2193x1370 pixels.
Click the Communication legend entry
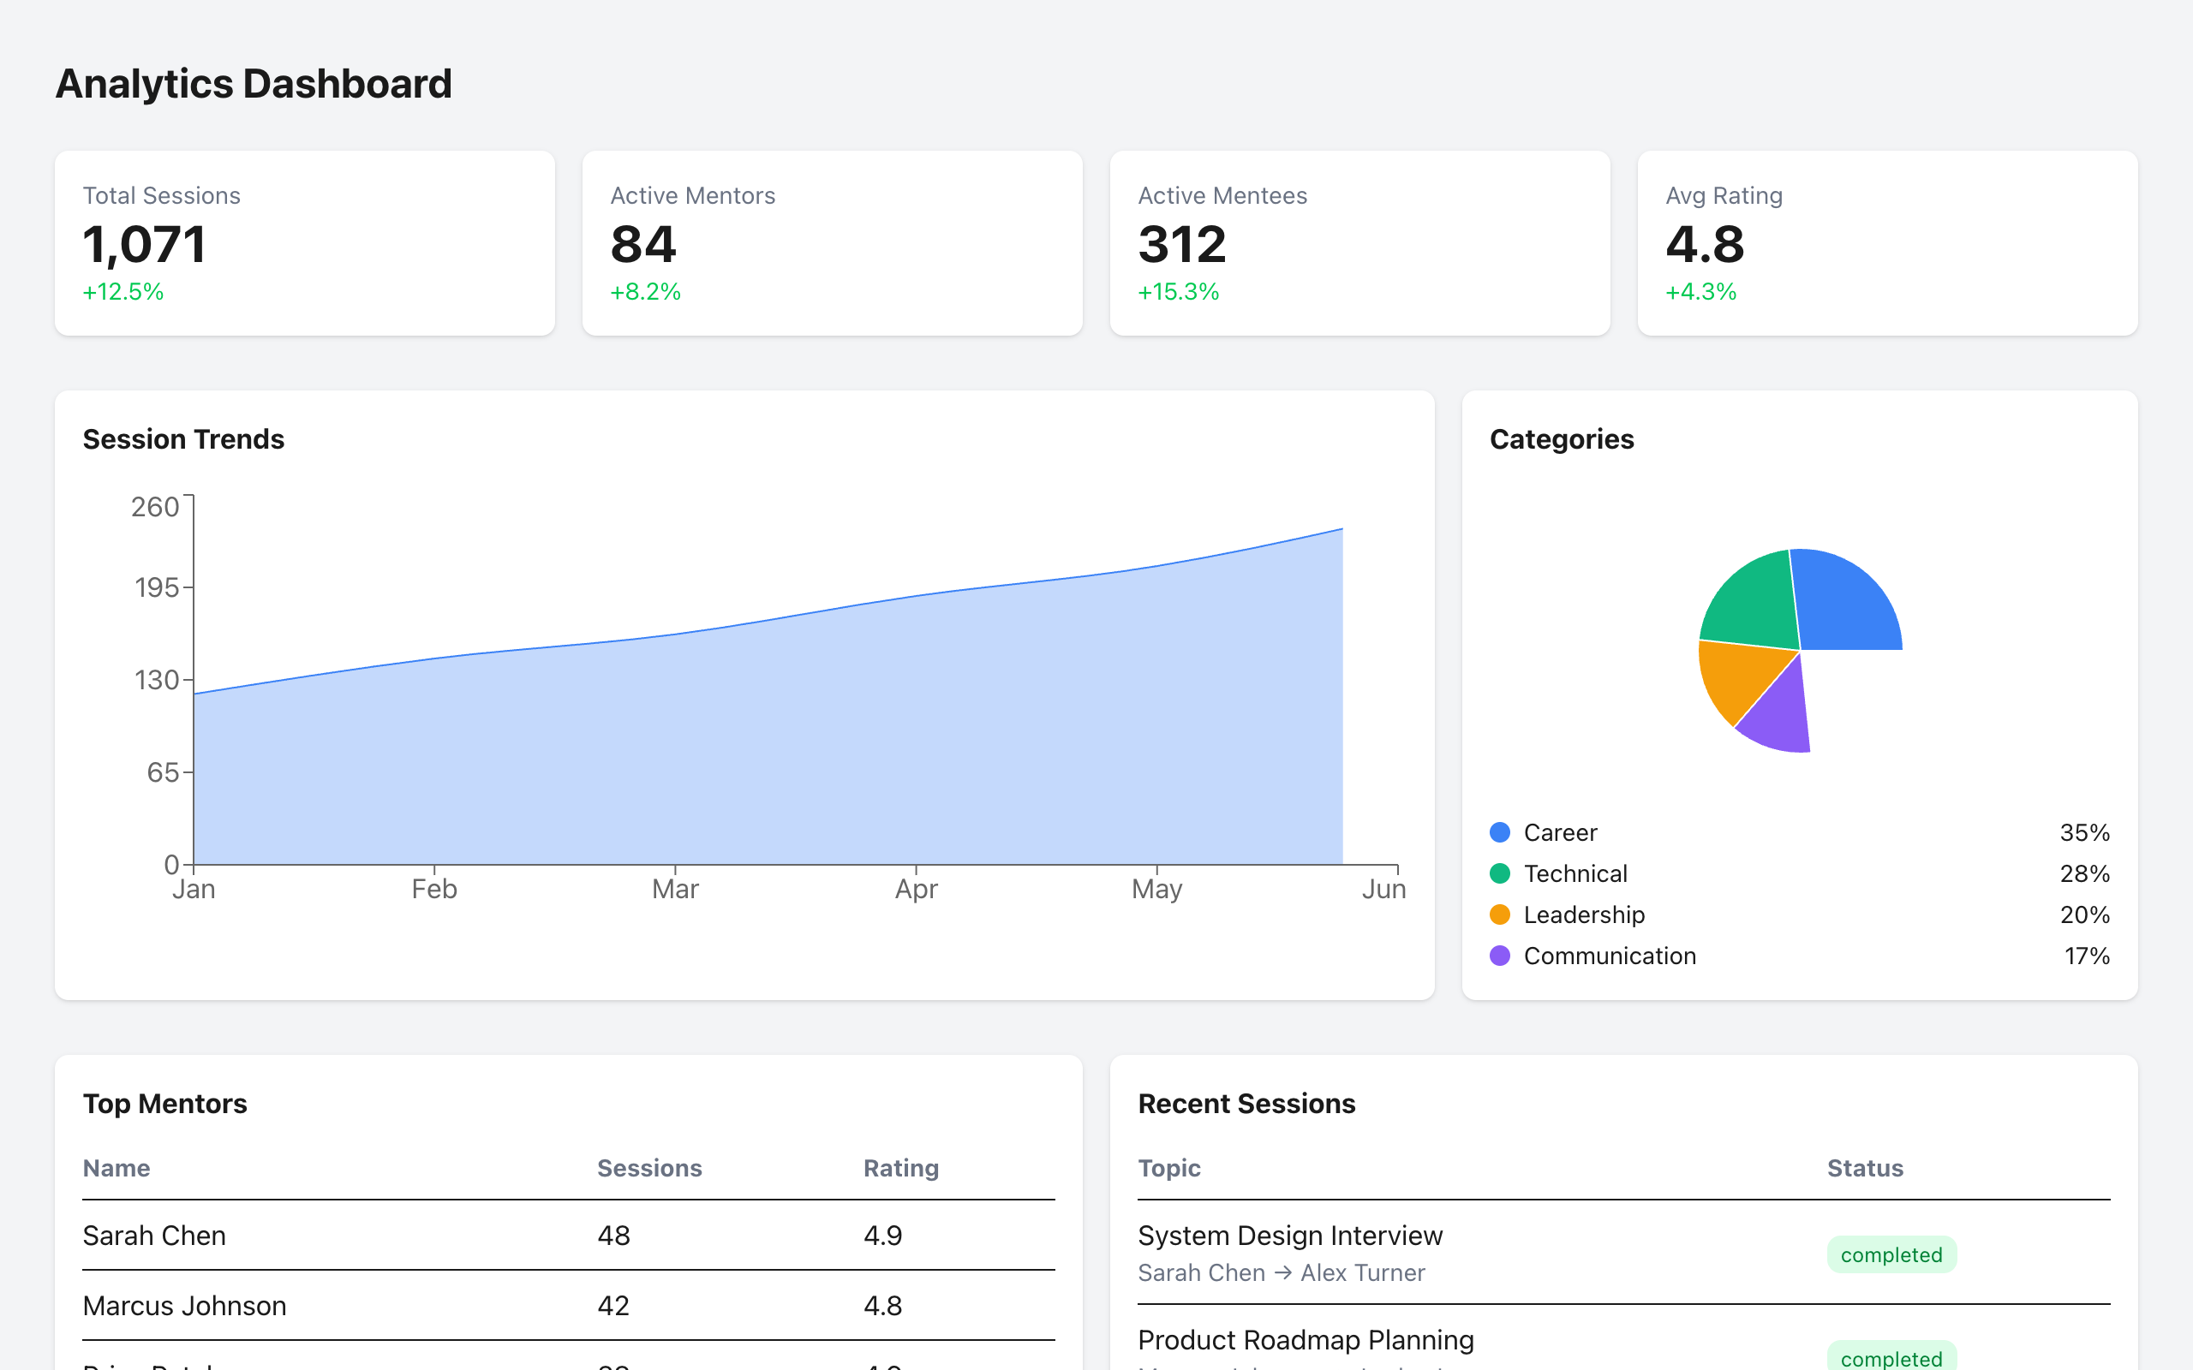point(1610,955)
